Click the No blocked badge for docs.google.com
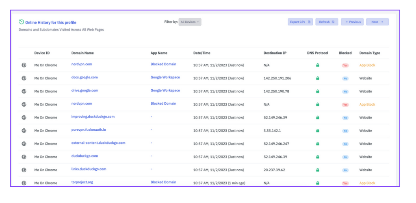Screen dimensions: 416x203 (345, 78)
